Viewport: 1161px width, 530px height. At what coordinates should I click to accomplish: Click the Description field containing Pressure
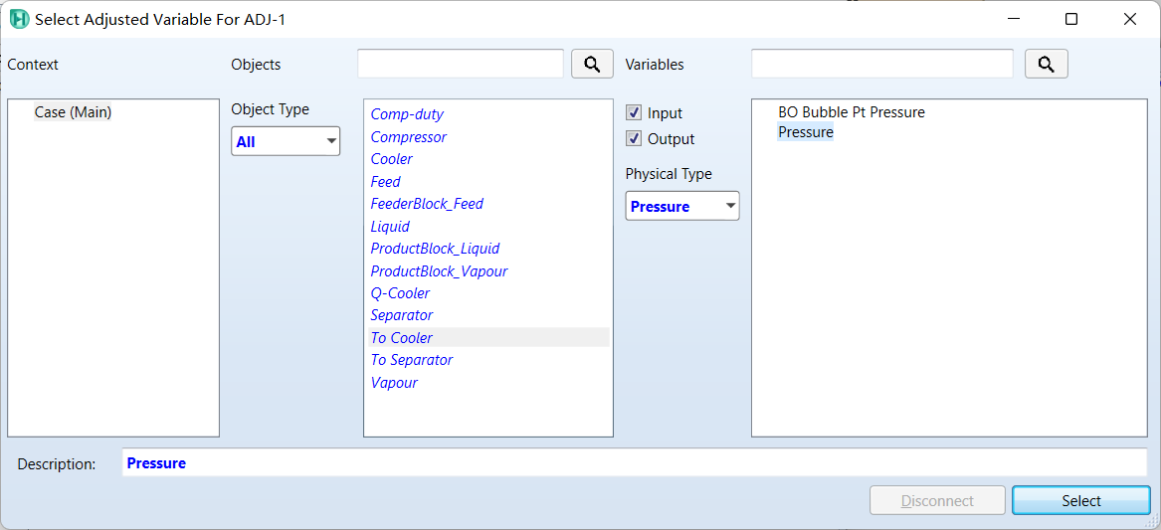(634, 462)
